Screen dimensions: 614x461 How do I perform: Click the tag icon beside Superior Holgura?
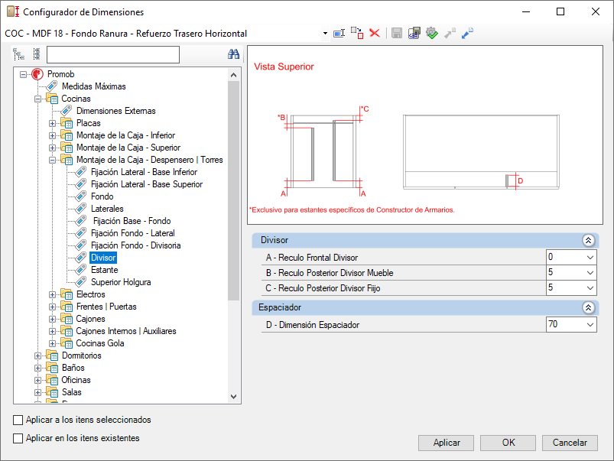click(x=80, y=281)
